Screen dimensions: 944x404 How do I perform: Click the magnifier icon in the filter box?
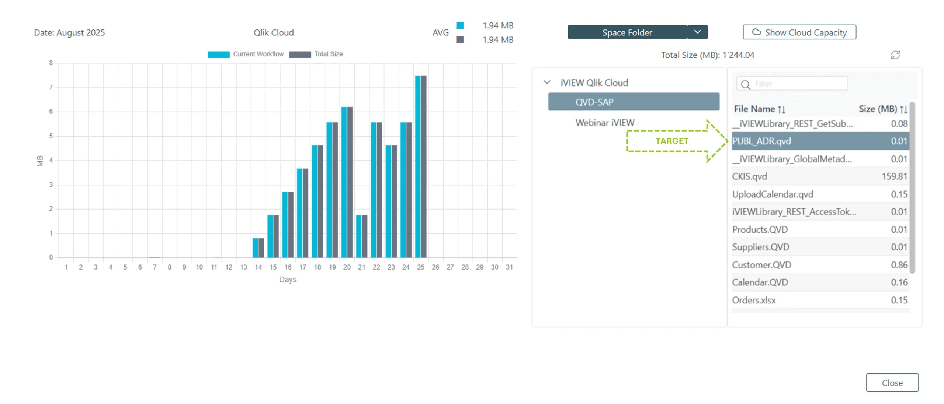745,85
